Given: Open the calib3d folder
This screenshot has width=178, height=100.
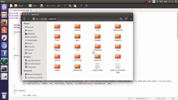Looking at the screenshot, I should click(x=57, y=27).
